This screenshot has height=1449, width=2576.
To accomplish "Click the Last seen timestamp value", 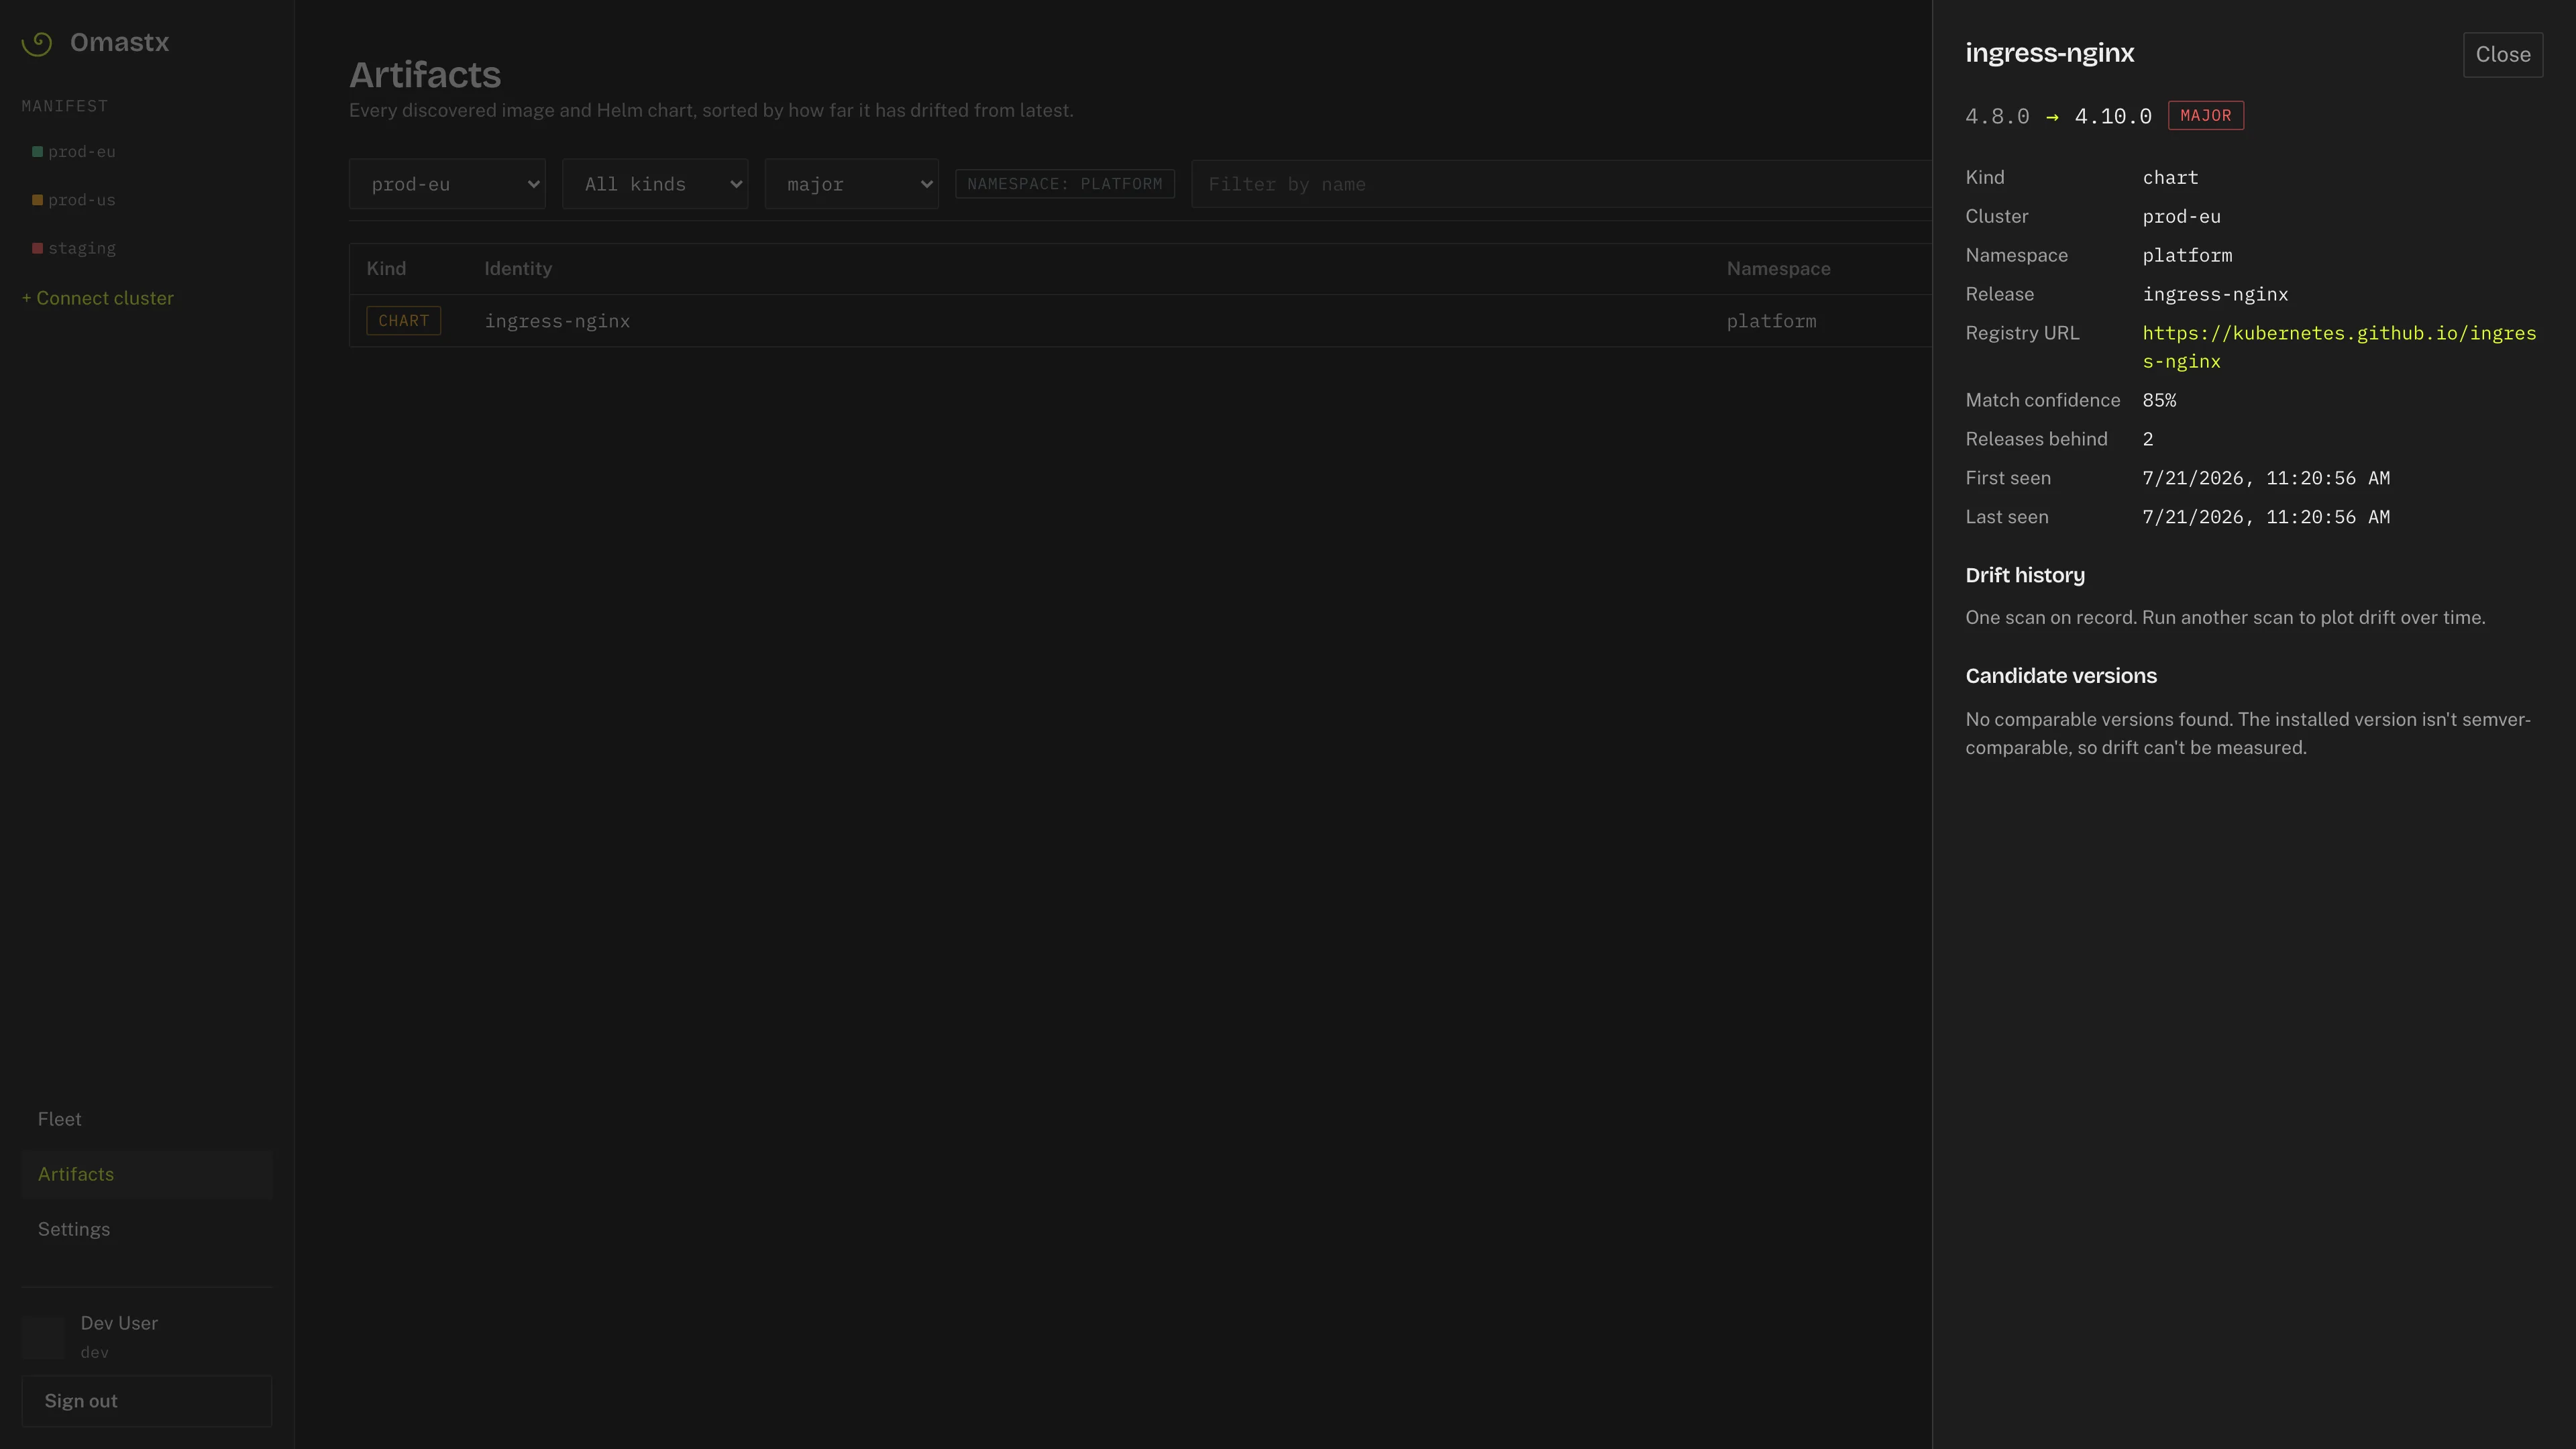I will 2266,517.
